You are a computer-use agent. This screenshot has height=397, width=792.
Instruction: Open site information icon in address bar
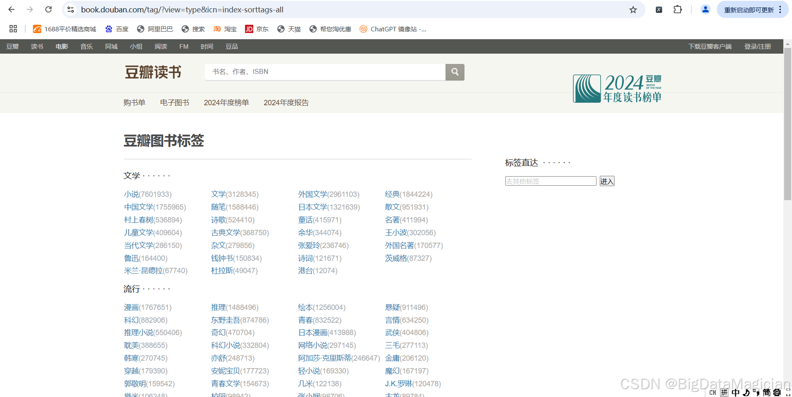point(71,9)
